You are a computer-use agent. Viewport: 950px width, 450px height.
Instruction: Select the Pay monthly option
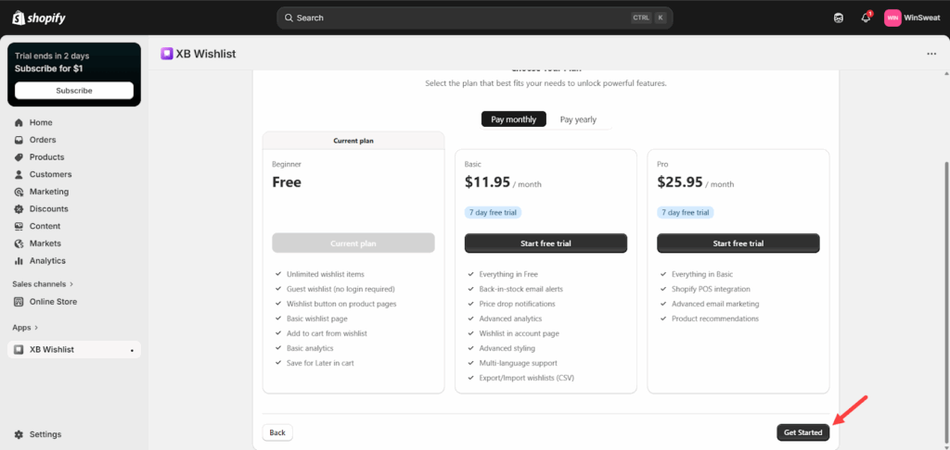pos(513,119)
